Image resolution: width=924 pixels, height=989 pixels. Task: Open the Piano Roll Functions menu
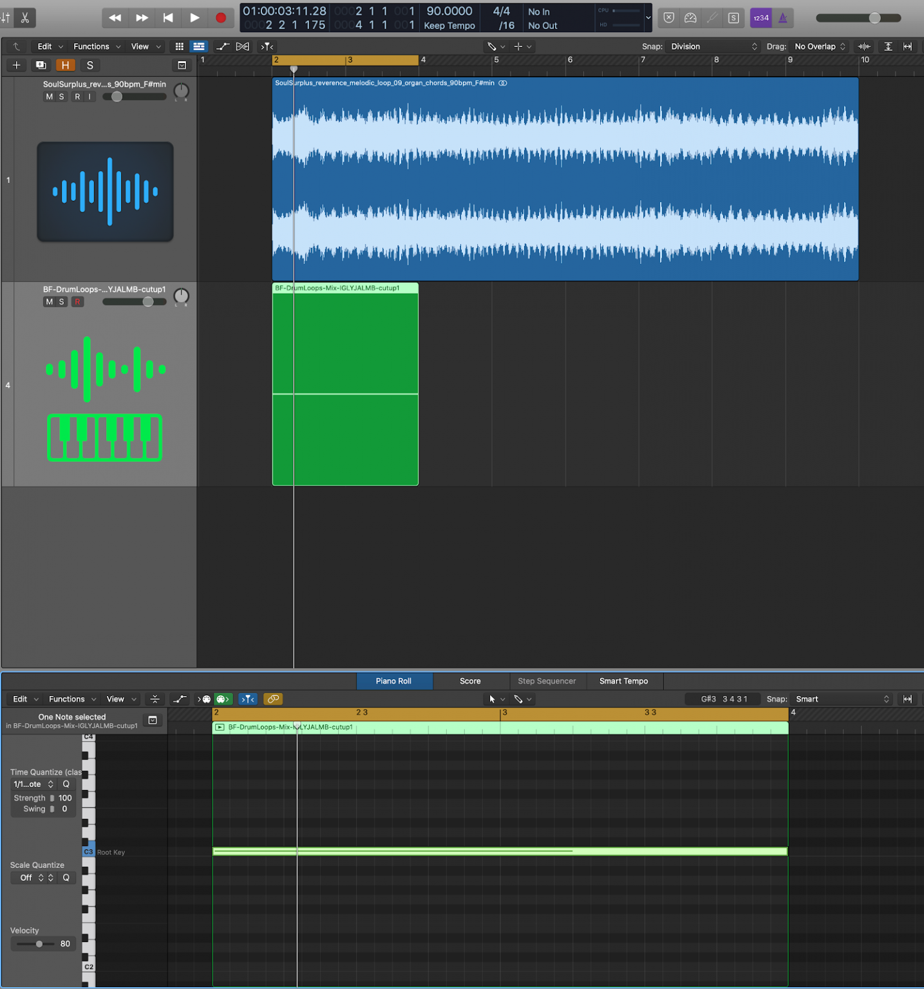point(72,699)
